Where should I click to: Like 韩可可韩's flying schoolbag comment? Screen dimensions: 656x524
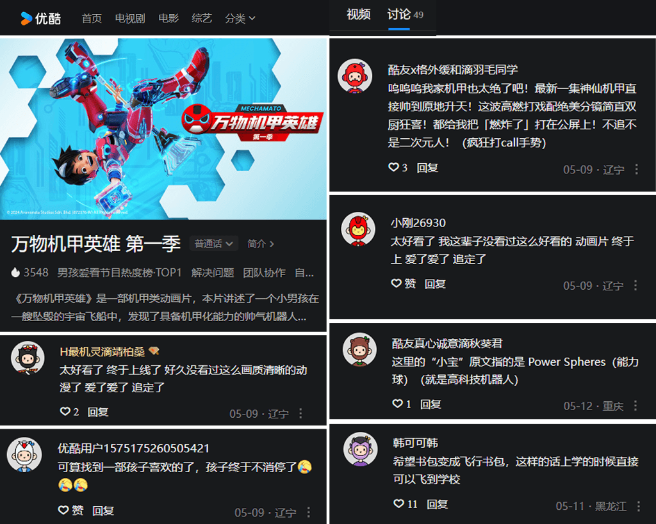tap(398, 504)
